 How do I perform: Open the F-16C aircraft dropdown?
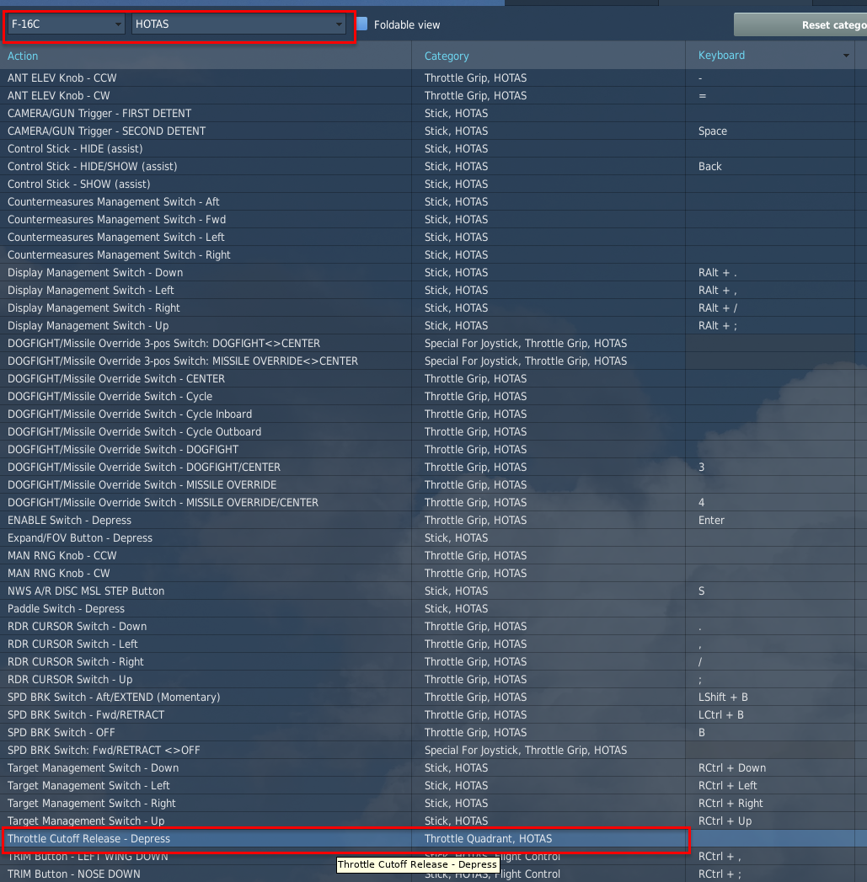(66, 24)
